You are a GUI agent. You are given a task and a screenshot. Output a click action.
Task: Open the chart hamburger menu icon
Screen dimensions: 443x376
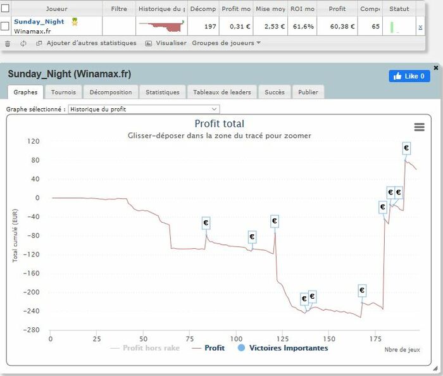(419, 127)
